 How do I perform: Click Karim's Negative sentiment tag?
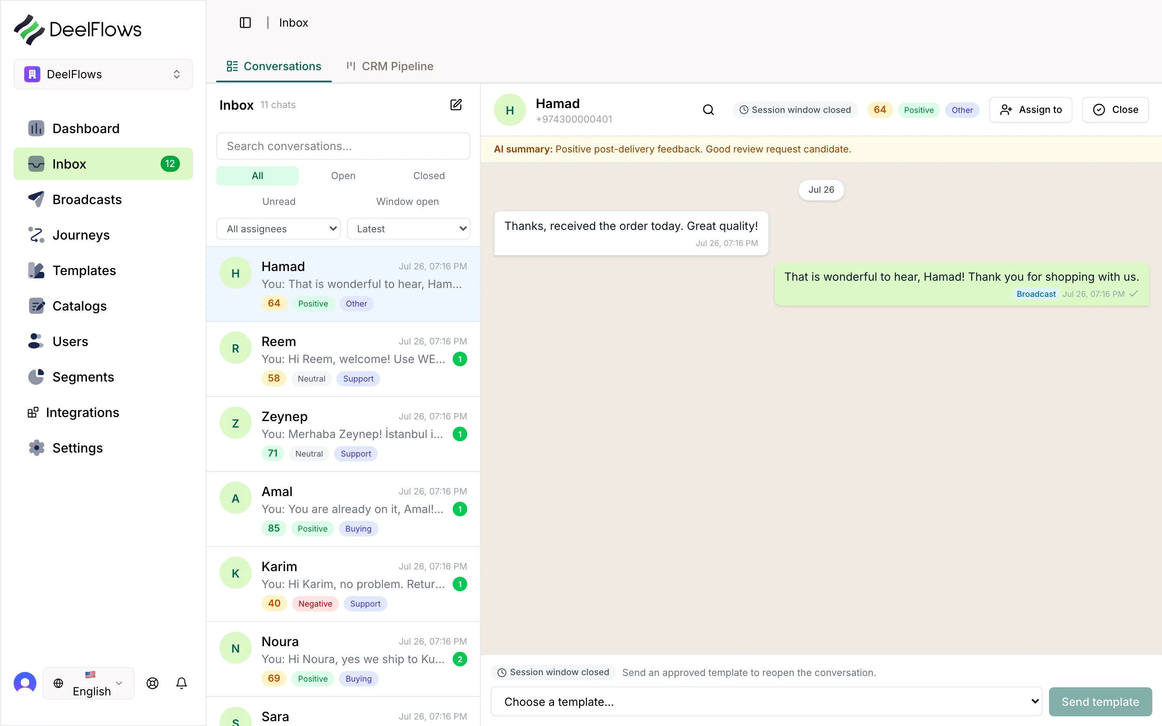click(315, 603)
